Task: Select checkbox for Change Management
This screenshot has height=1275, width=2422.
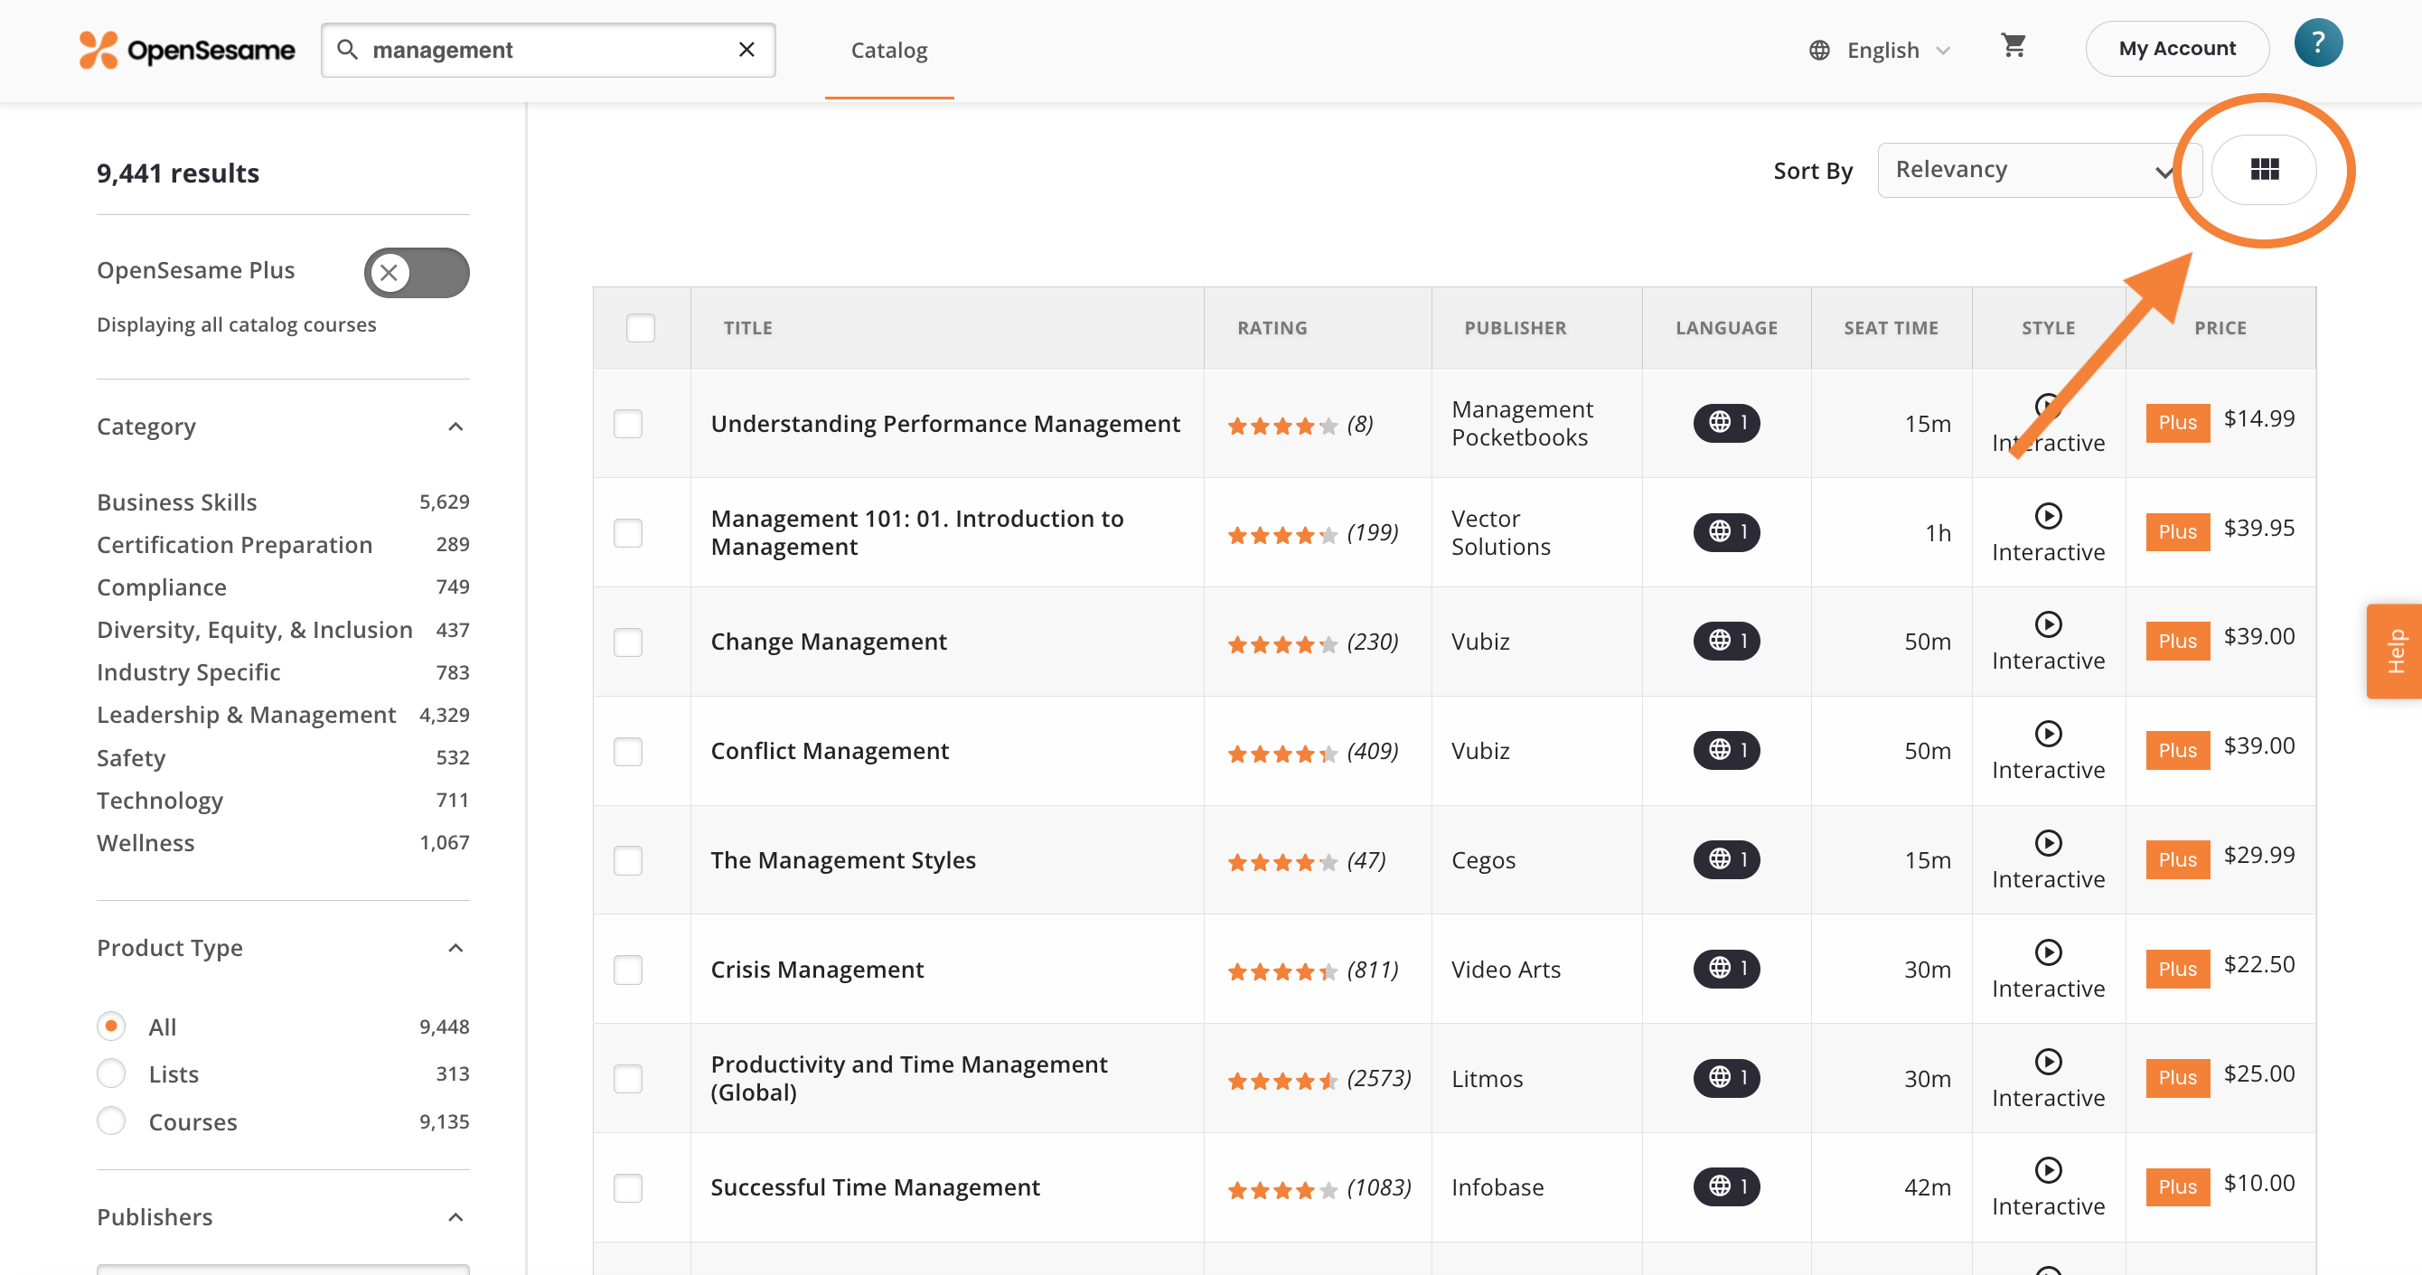Action: 628,642
